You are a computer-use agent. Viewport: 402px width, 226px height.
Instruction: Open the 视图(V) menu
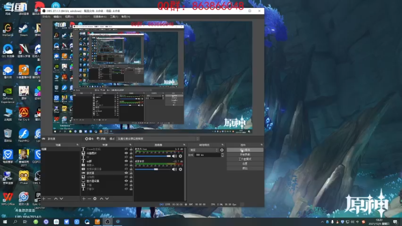69,17
